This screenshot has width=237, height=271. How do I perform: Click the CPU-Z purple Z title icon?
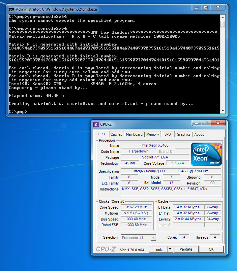pyautogui.click(x=96, y=124)
